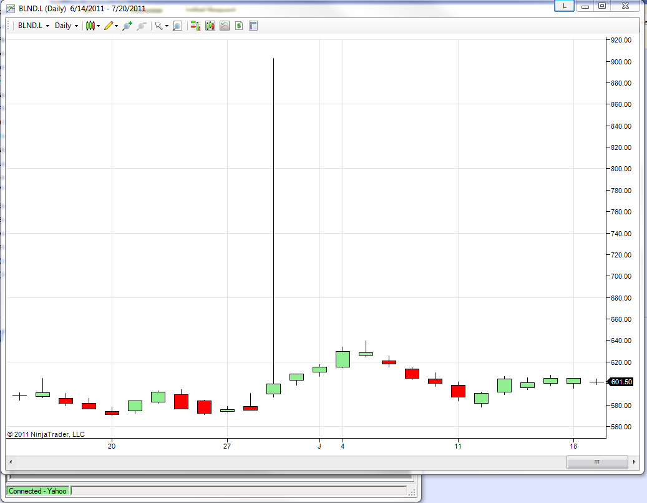Click the date label 11 on time axis

click(458, 446)
